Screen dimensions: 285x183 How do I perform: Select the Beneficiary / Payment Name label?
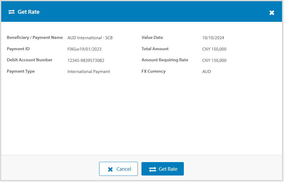point(35,38)
